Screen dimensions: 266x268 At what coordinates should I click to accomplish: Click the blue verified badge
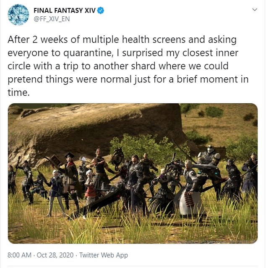point(101,11)
